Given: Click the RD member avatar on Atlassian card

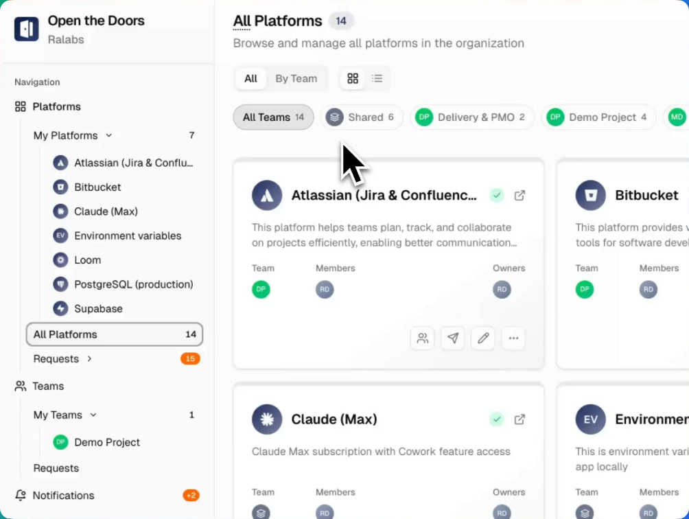Looking at the screenshot, I should pos(325,290).
